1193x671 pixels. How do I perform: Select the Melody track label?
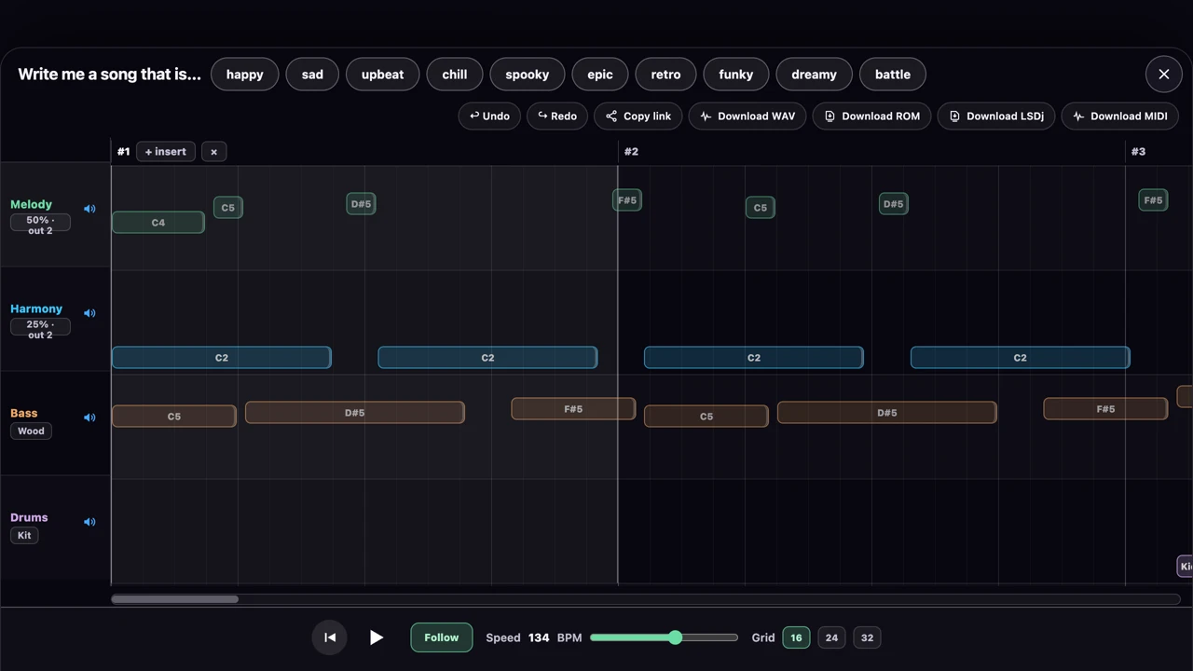click(31, 204)
